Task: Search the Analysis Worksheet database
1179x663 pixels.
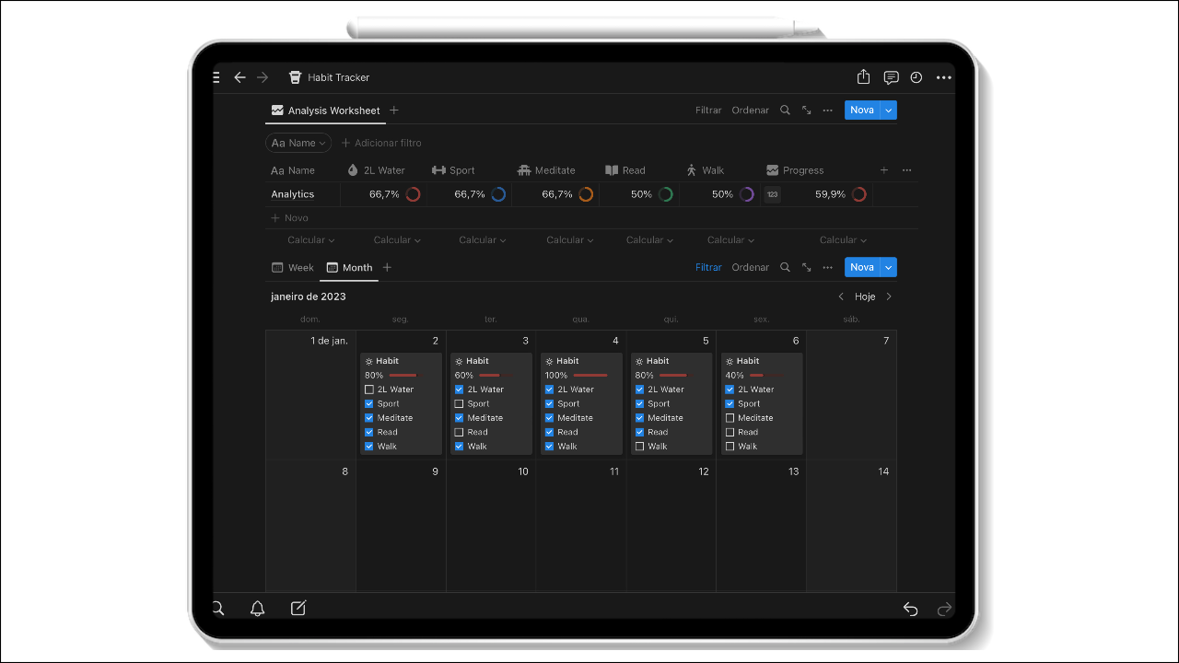Action: [x=785, y=110]
